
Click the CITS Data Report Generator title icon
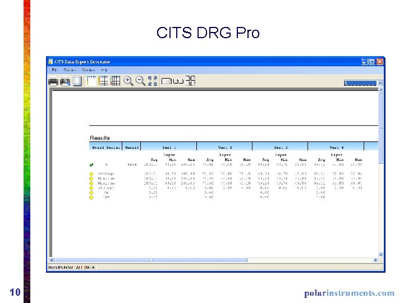50,62
